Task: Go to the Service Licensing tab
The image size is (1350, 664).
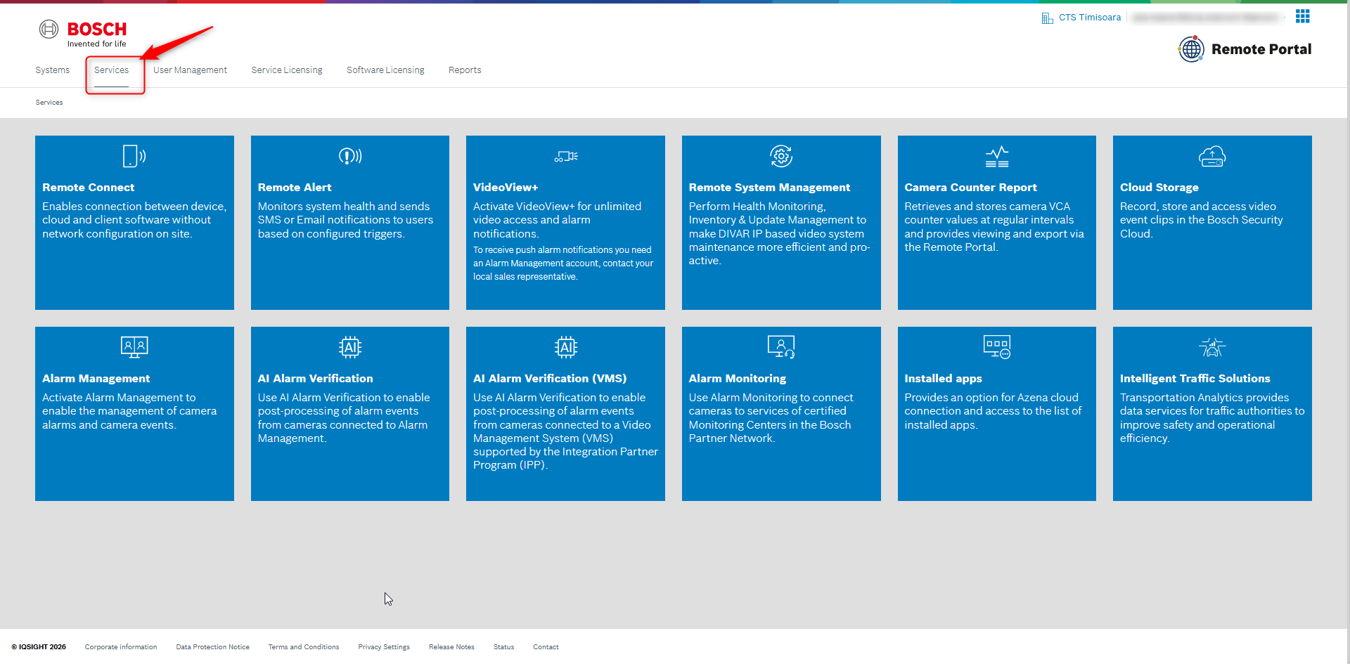Action: pos(287,70)
